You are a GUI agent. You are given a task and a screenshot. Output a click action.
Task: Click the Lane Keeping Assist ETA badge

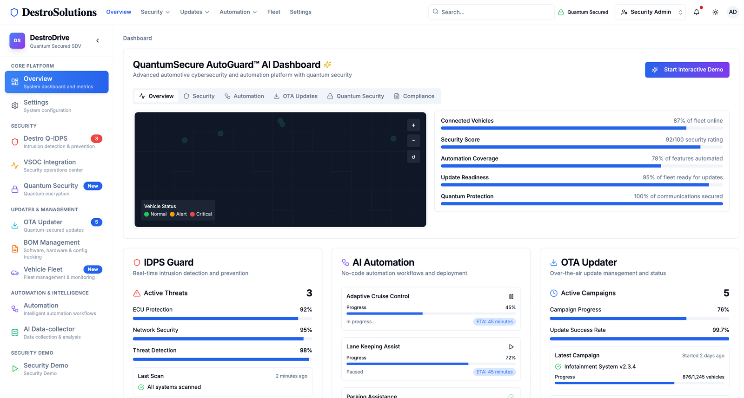coord(494,372)
